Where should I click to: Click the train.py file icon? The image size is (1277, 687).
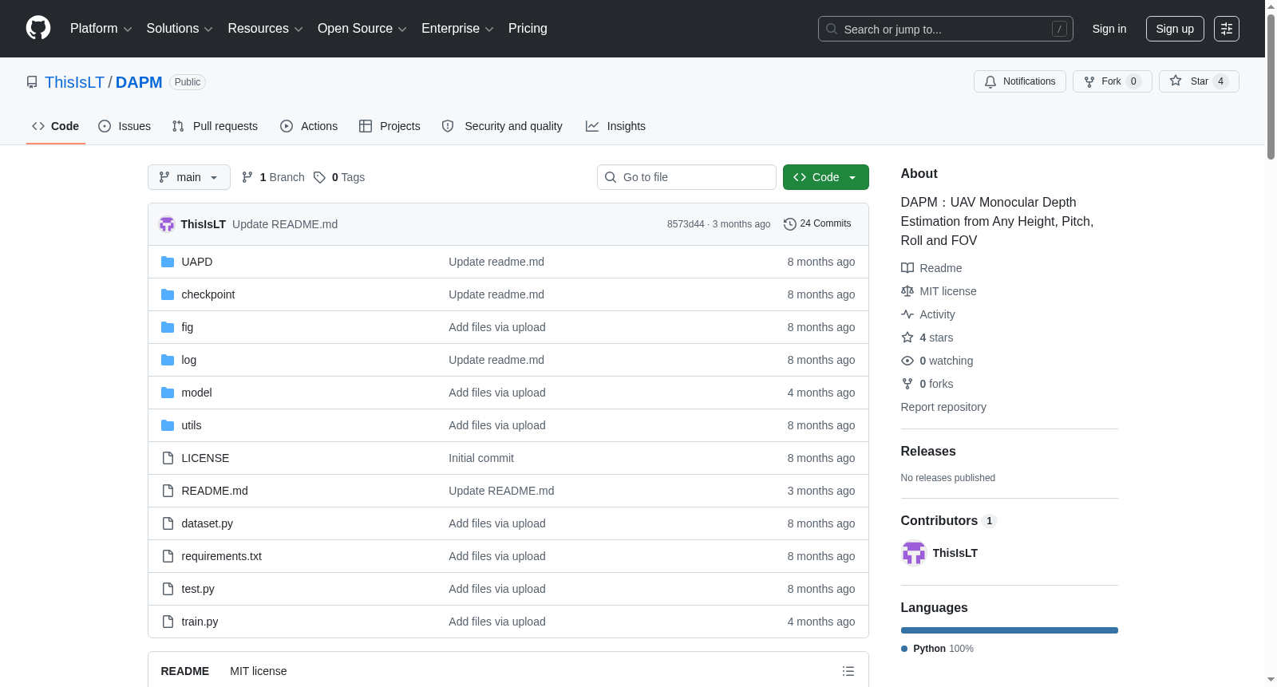168,622
